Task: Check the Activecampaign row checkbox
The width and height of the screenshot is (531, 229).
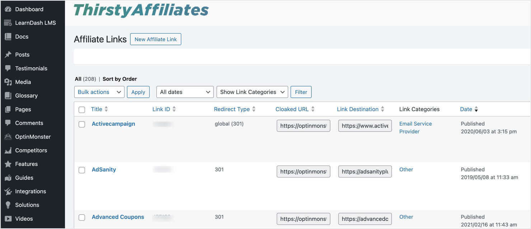Action: pos(81,124)
